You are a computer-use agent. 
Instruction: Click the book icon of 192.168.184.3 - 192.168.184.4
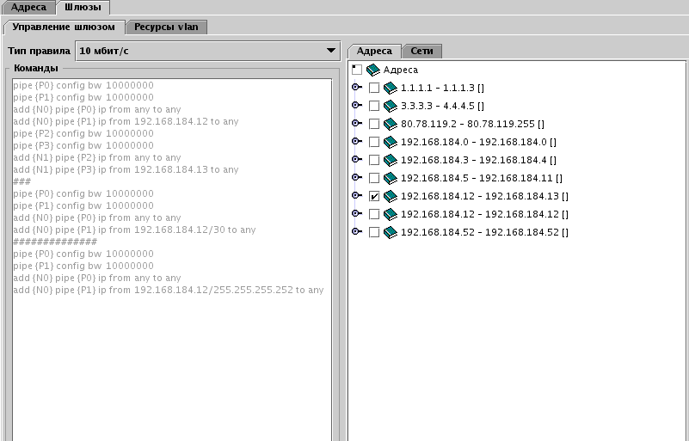click(391, 160)
